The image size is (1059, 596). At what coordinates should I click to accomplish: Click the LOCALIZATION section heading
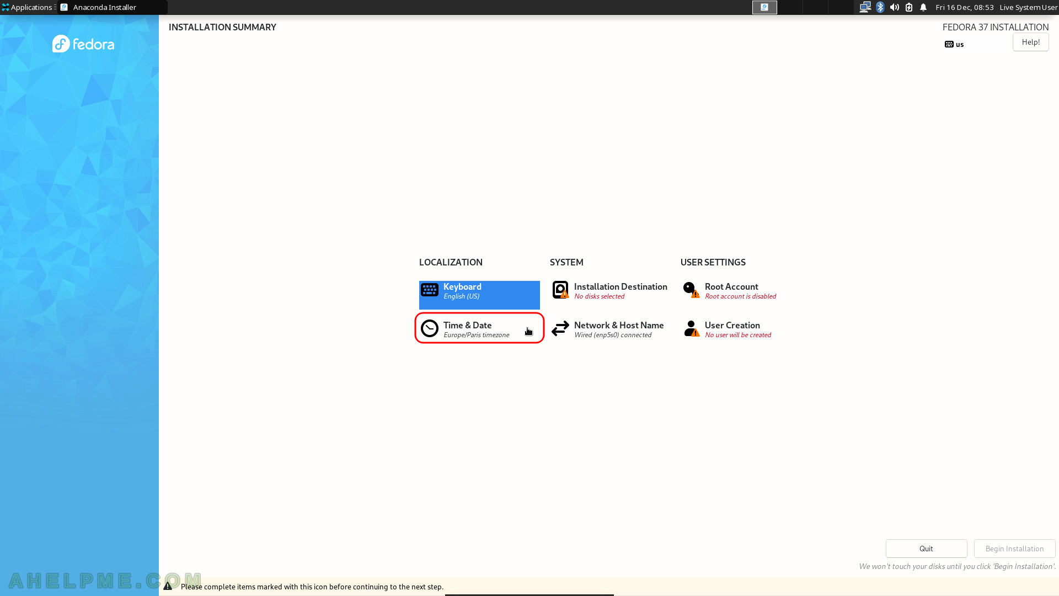(x=451, y=262)
